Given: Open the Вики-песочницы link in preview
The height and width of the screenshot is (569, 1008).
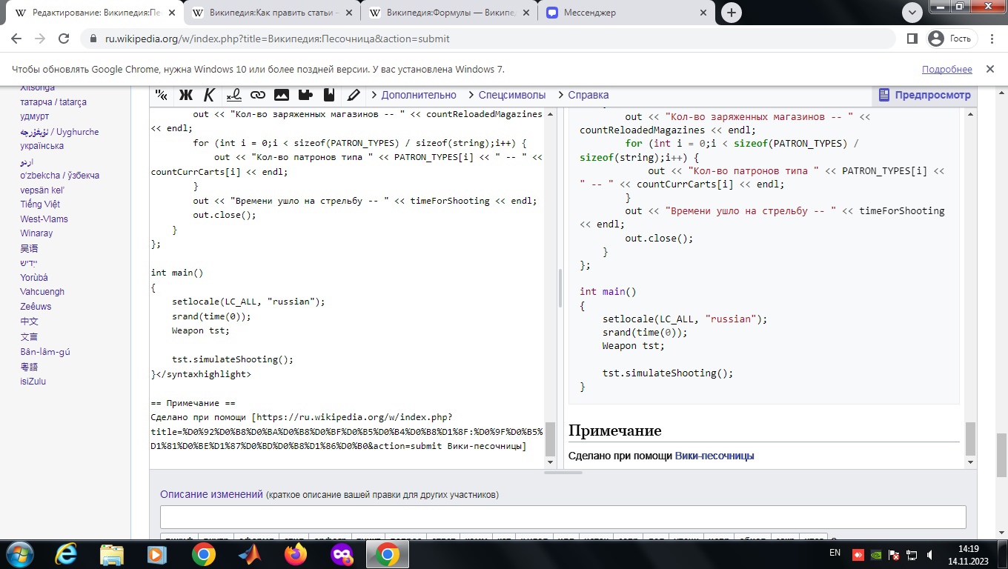Looking at the screenshot, I should [x=714, y=456].
